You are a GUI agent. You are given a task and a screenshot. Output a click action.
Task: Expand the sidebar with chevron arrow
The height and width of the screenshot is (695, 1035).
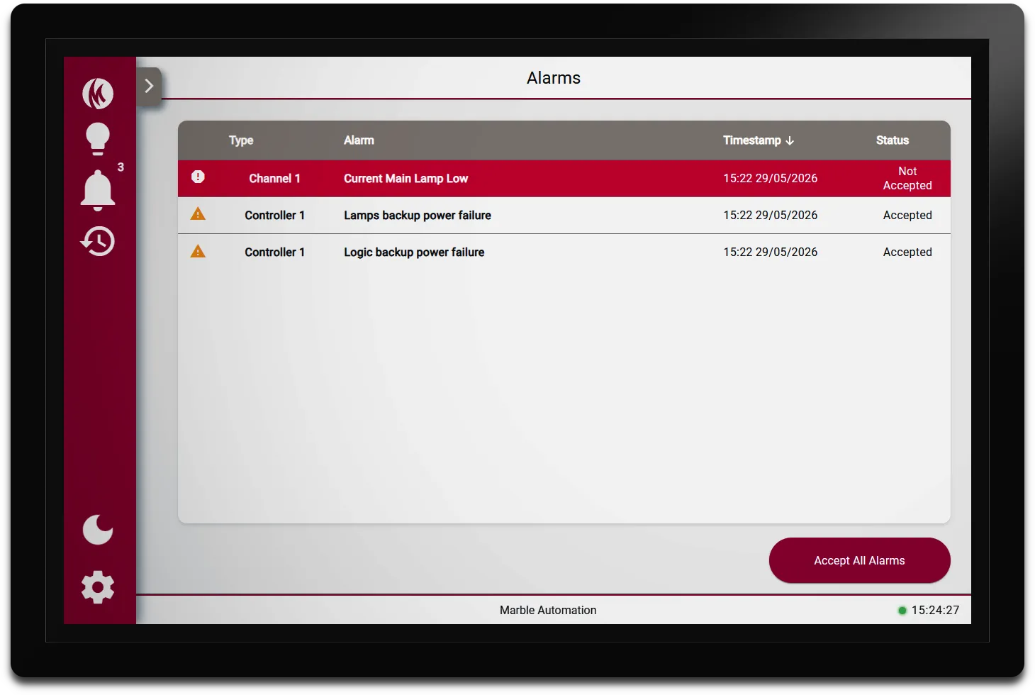[x=149, y=86]
